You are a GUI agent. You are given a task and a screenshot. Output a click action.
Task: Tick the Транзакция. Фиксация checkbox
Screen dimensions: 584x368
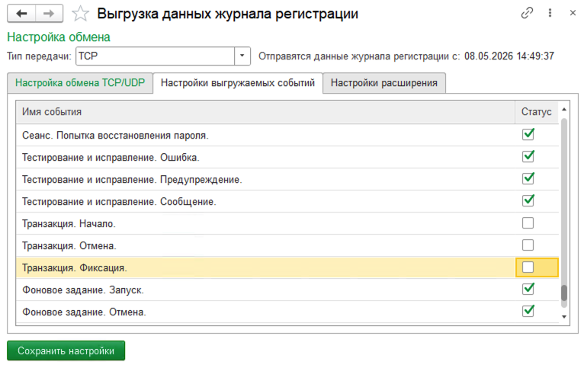(528, 267)
